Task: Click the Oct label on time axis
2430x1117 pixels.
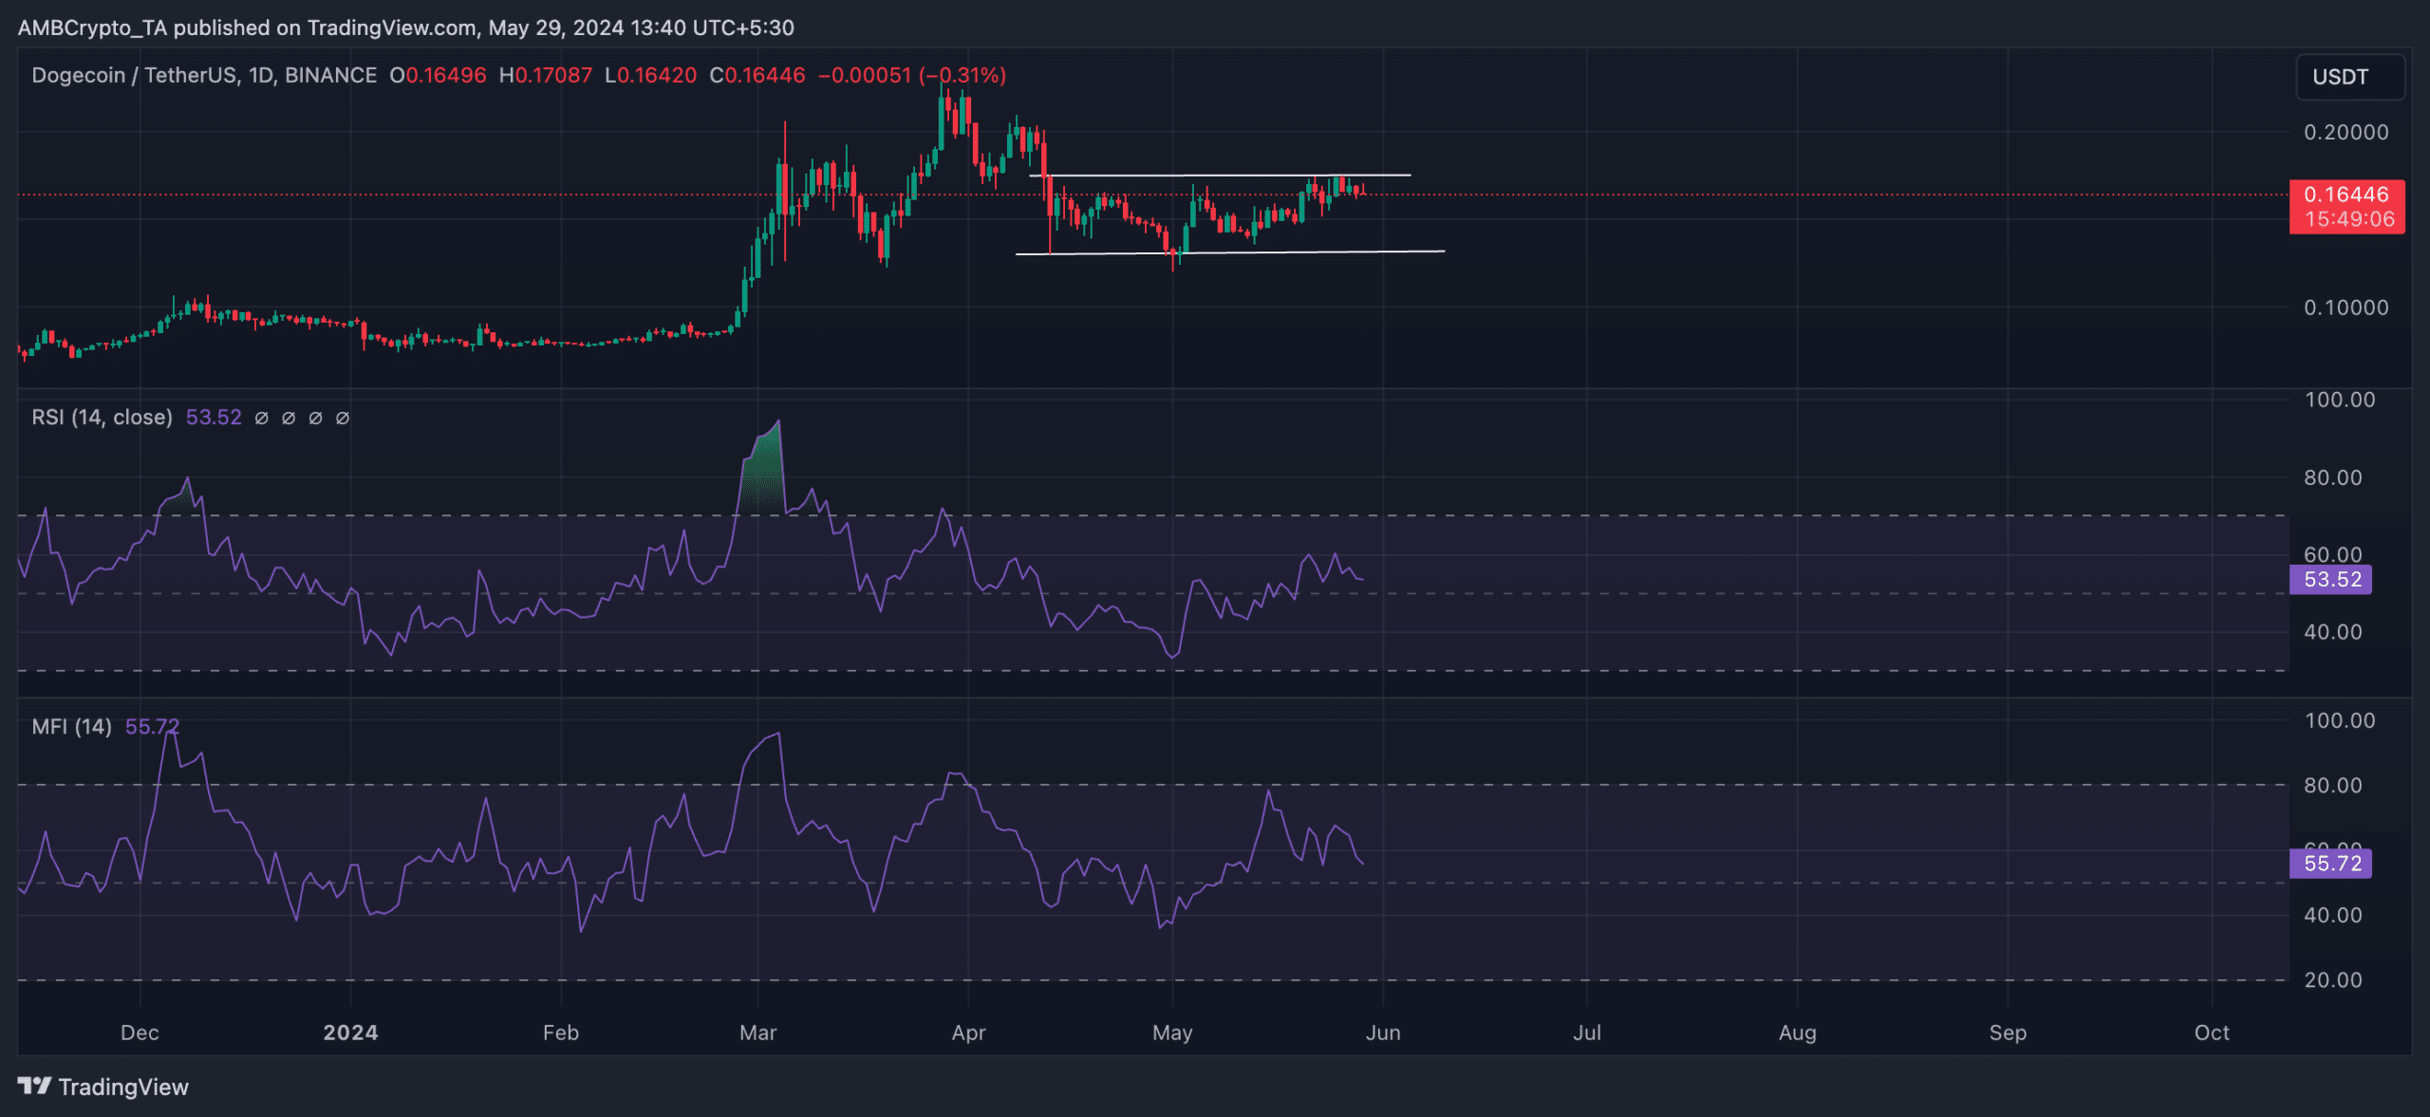Action: [2212, 1033]
